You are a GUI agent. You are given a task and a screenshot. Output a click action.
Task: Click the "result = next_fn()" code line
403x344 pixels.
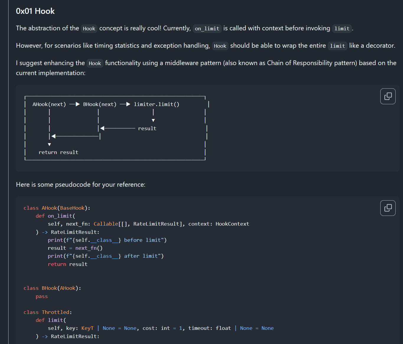[x=75, y=248]
